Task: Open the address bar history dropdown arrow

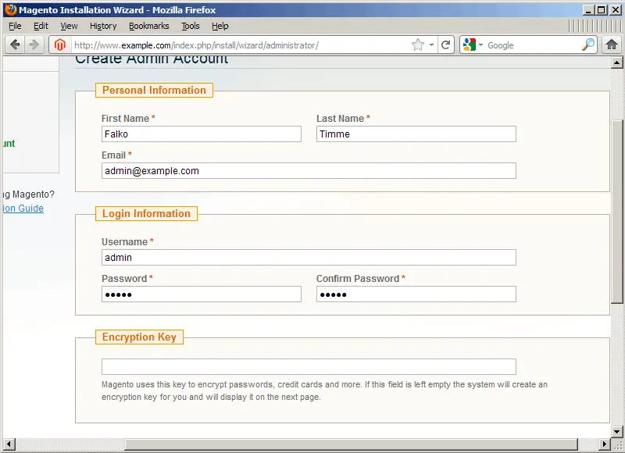Action: click(431, 45)
